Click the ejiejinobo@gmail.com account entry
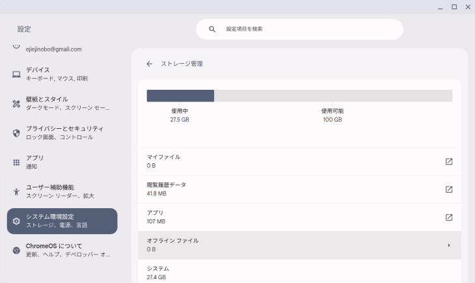Image resolution: width=475 pixels, height=283 pixels. [x=53, y=49]
